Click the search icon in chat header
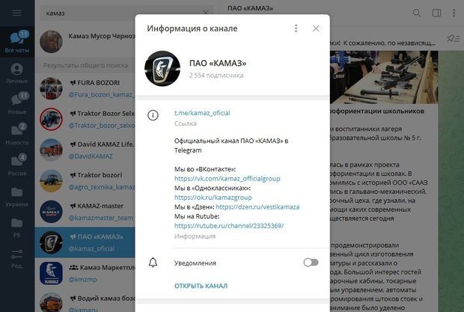Image resolution: width=464 pixels, height=312 pixels. tap(417, 13)
